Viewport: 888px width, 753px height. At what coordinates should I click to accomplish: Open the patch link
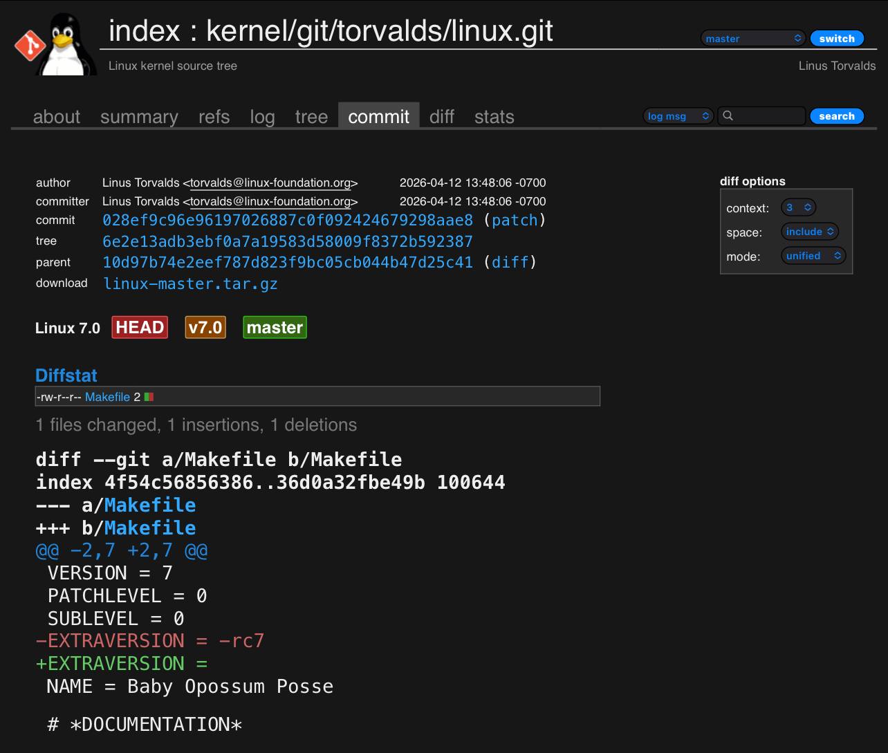[515, 221]
